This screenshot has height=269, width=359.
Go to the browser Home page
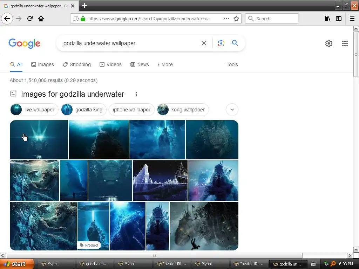41,19
